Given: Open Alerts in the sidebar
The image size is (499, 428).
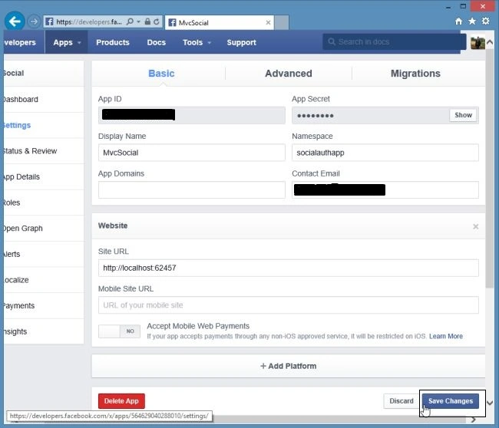Looking at the screenshot, I should (x=44, y=254).
